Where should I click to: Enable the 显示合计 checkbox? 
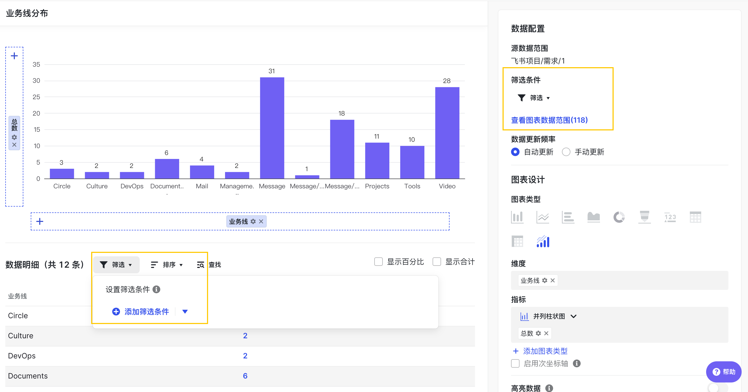click(x=437, y=262)
